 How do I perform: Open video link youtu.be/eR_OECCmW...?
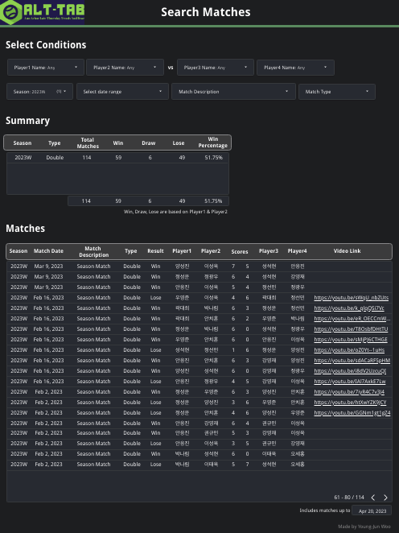[x=352, y=319]
